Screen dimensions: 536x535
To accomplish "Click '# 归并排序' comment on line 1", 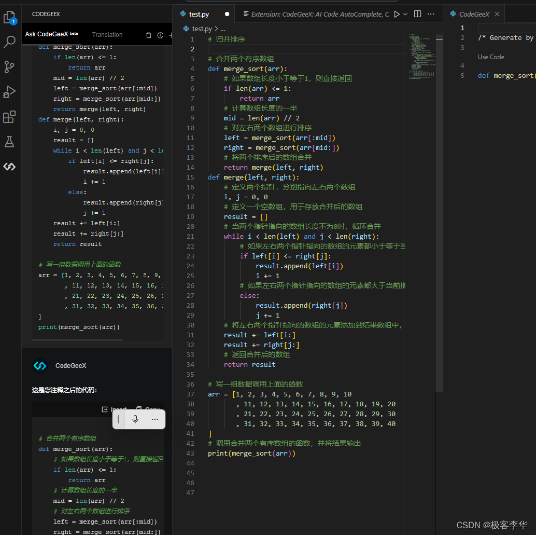I will [227, 39].
